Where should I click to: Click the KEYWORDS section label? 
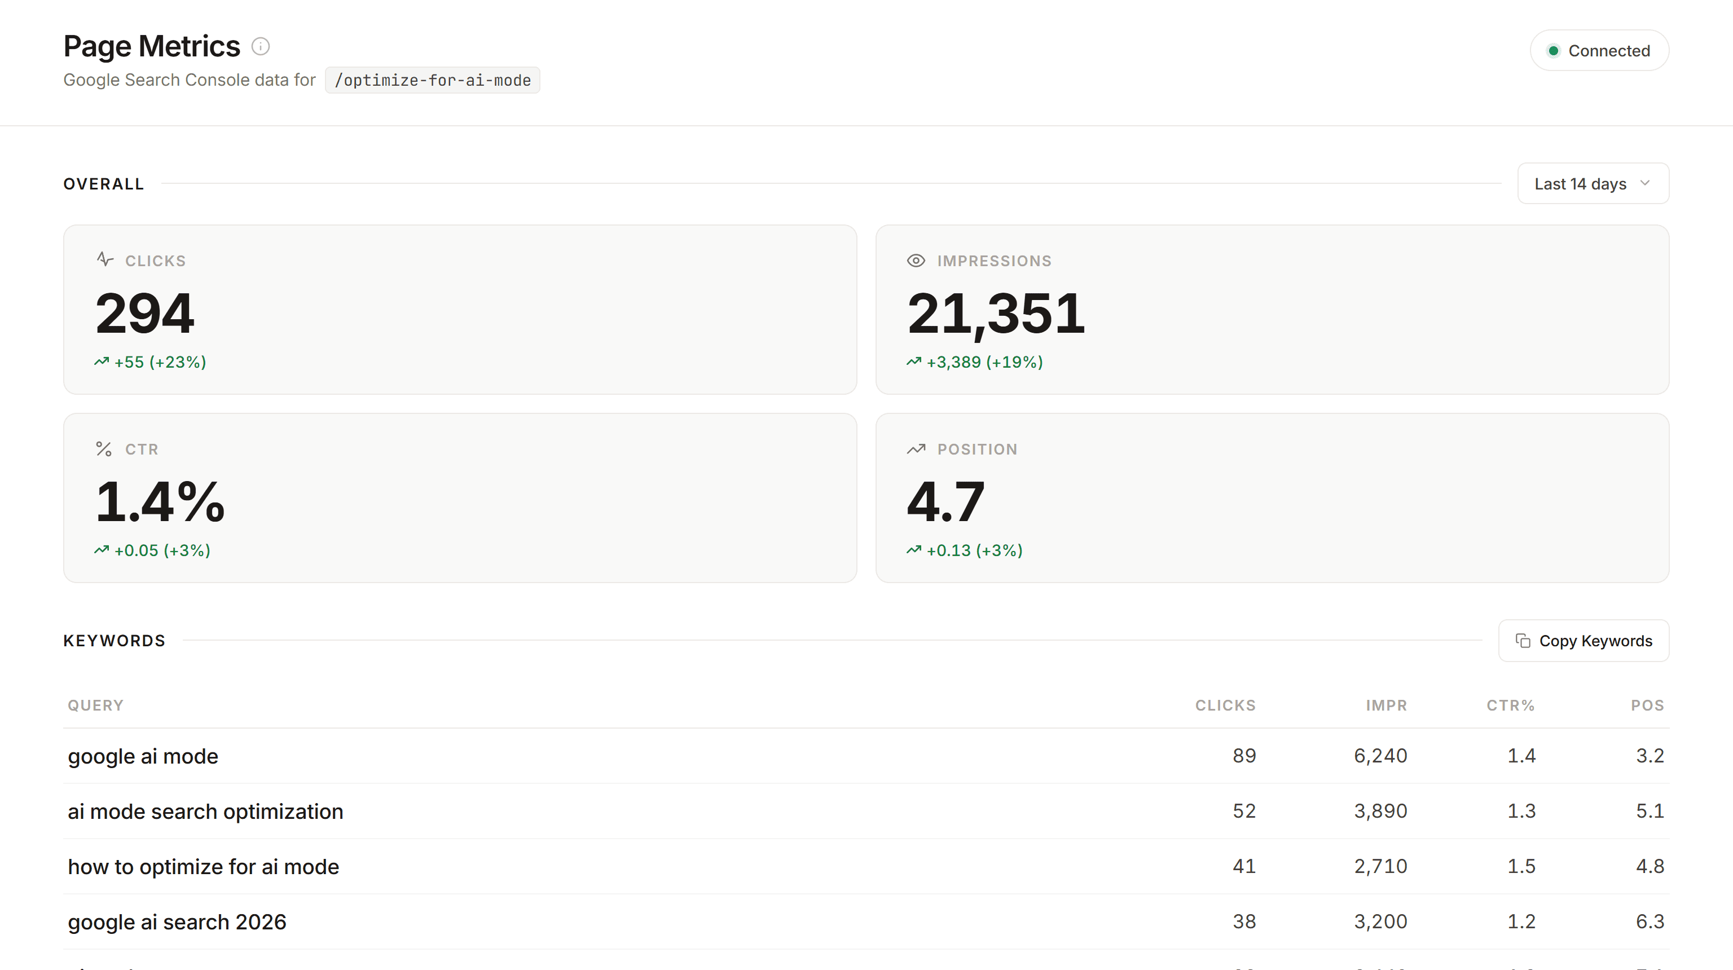(x=115, y=641)
